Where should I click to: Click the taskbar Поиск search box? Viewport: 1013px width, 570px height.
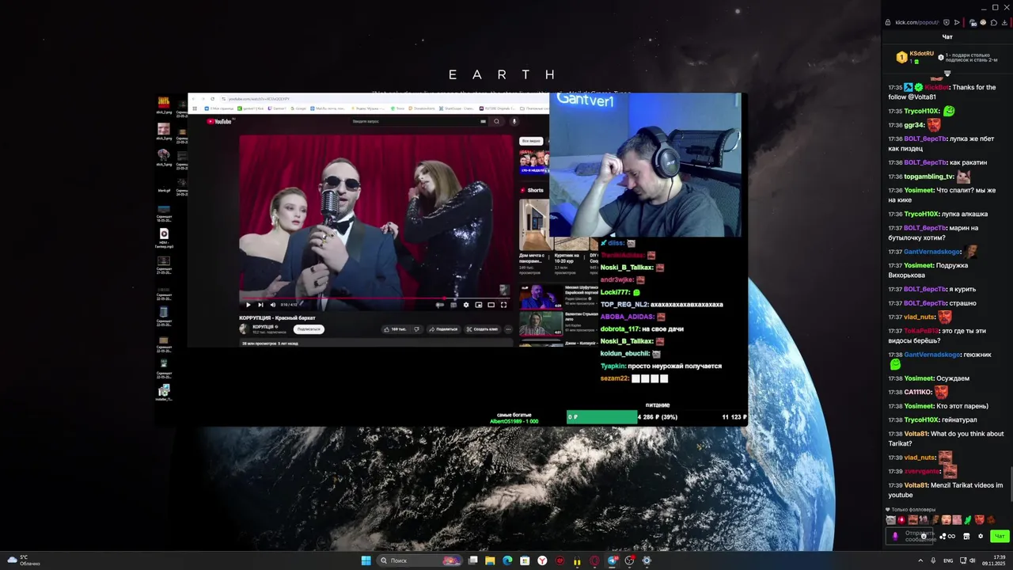pyautogui.click(x=420, y=560)
